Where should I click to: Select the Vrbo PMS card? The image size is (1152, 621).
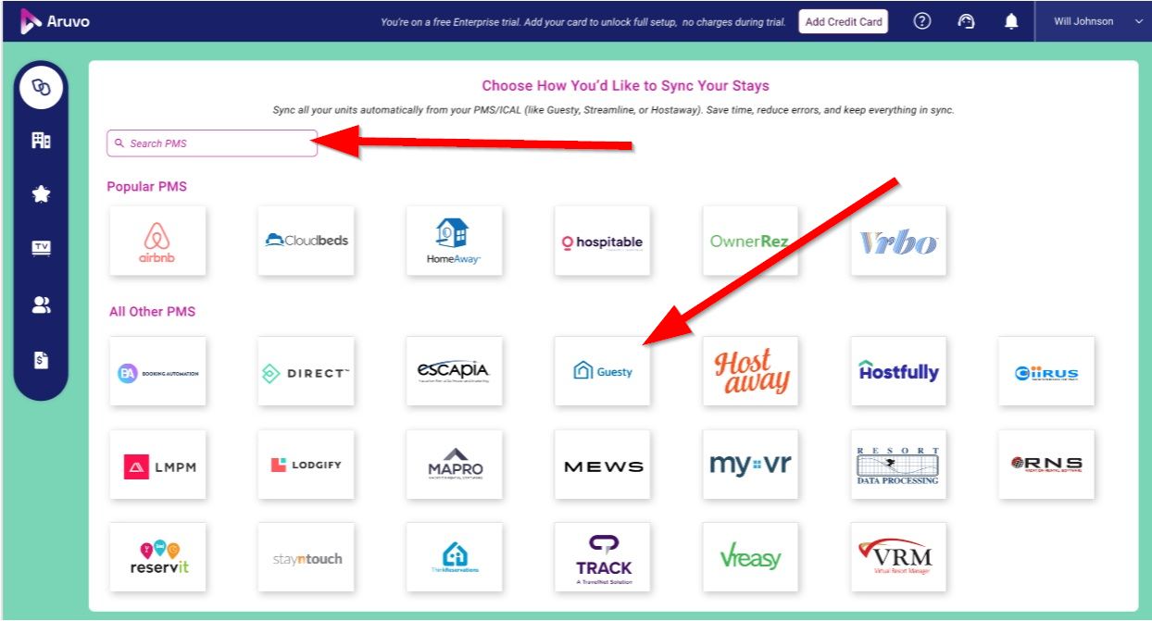[x=898, y=241]
